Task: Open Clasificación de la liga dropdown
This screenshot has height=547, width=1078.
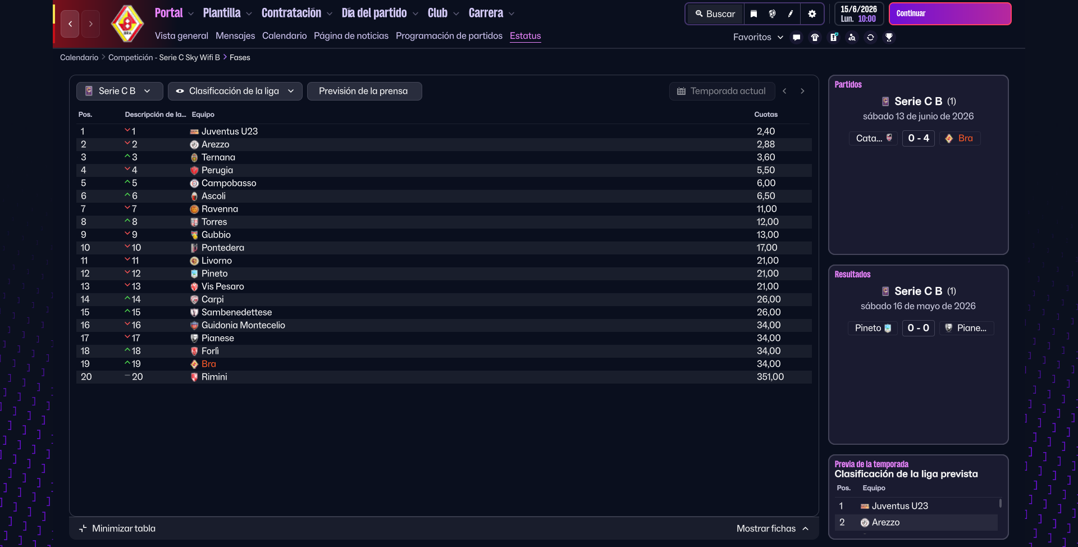Action: coord(235,91)
